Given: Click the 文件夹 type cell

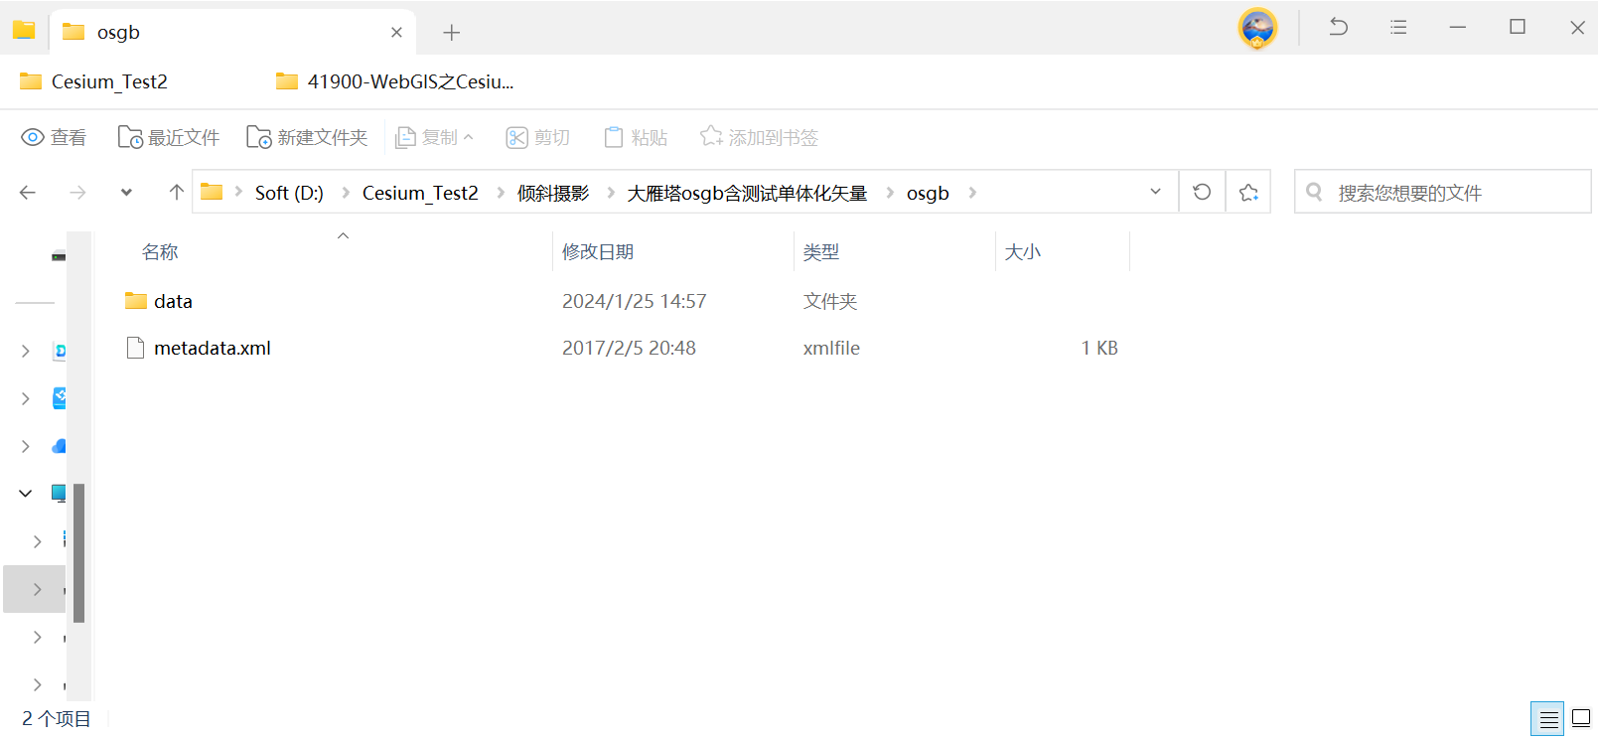Looking at the screenshot, I should pos(830,301).
